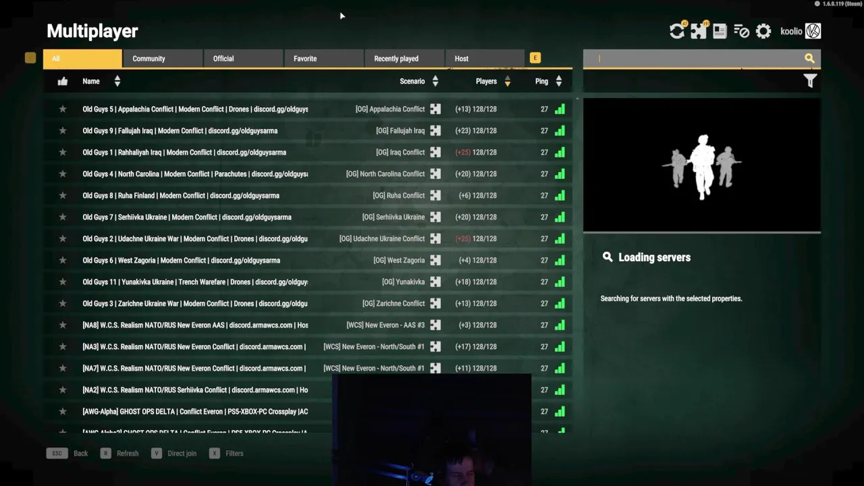The width and height of the screenshot is (864, 486).
Task: Click (+6) 128/128 player count
Action: 477,195
